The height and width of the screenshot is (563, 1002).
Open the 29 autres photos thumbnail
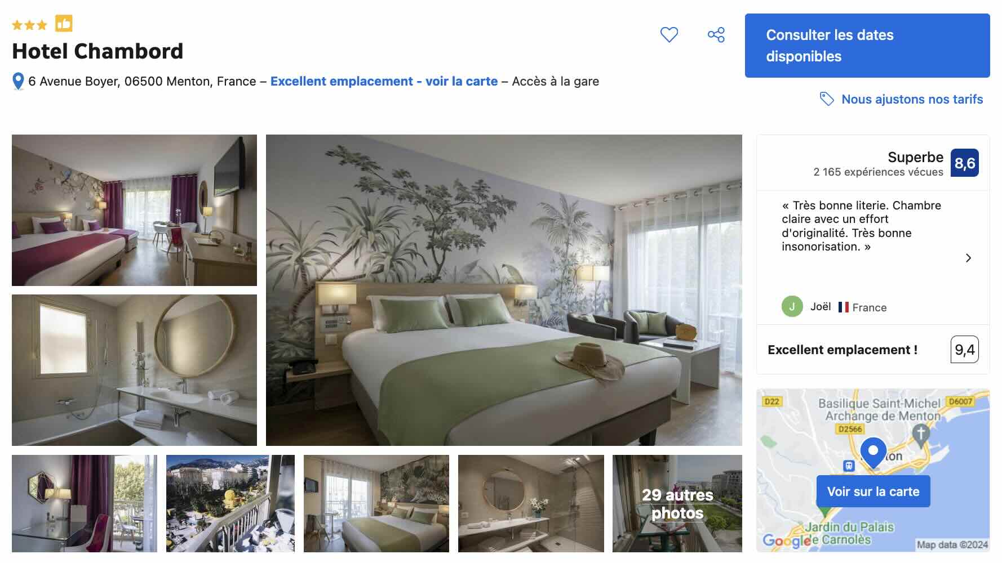677,503
